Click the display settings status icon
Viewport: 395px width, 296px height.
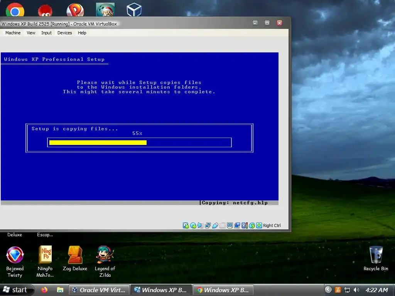[230, 225]
